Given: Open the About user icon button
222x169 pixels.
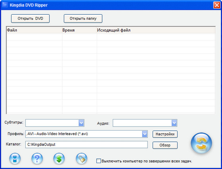Looking at the screenshot, I should pos(15,159).
